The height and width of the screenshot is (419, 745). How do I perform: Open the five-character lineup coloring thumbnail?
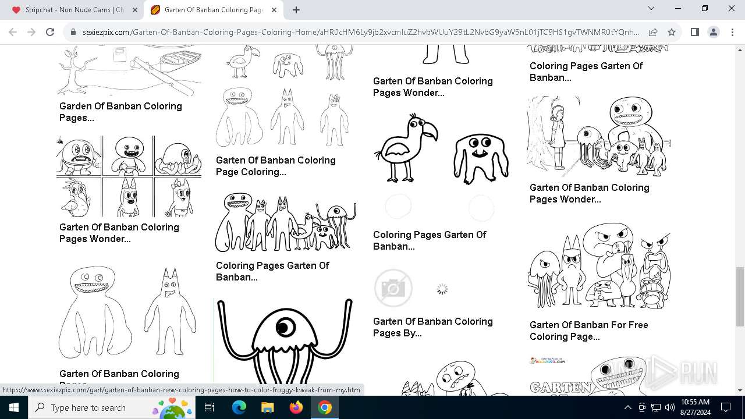coord(286,222)
